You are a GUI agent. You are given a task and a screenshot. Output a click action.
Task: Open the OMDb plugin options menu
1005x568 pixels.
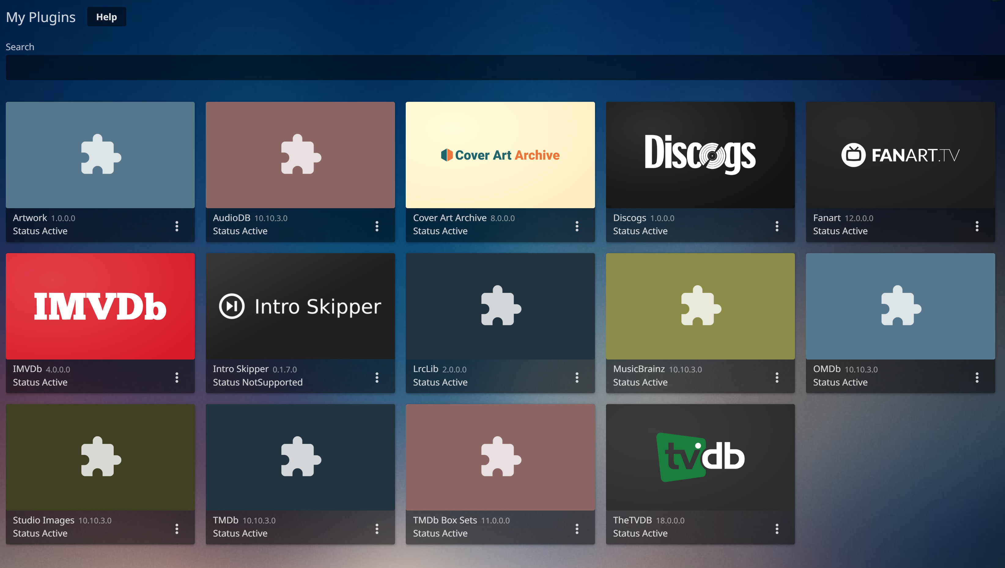click(977, 377)
